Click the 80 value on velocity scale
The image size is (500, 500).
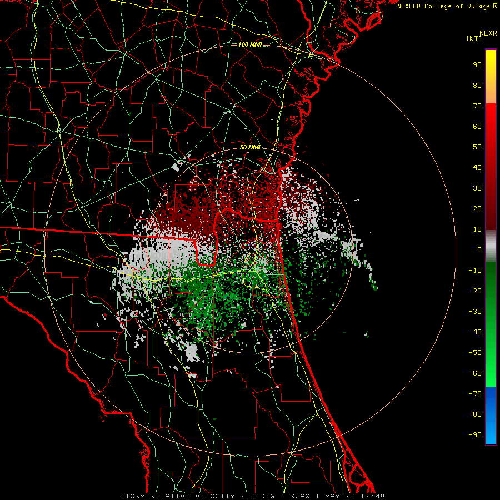click(x=477, y=85)
